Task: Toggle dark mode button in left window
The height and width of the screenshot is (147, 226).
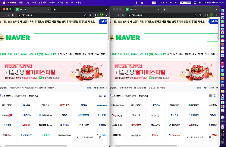Action: pyautogui.click(x=85, y=137)
